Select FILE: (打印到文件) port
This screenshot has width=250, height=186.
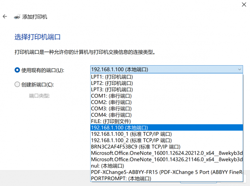167,122
